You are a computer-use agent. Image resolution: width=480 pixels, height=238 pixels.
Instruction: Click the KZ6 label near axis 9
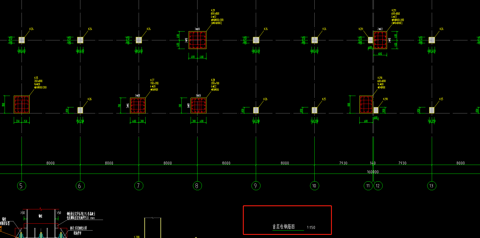(x=265, y=99)
